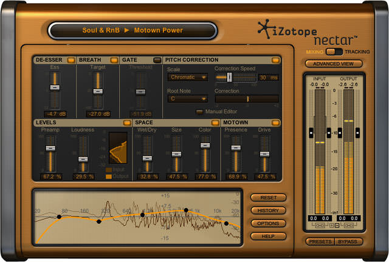Open the Root Note dropdown showing C
This screenshot has width=389, height=262.
[x=188, y=99]
